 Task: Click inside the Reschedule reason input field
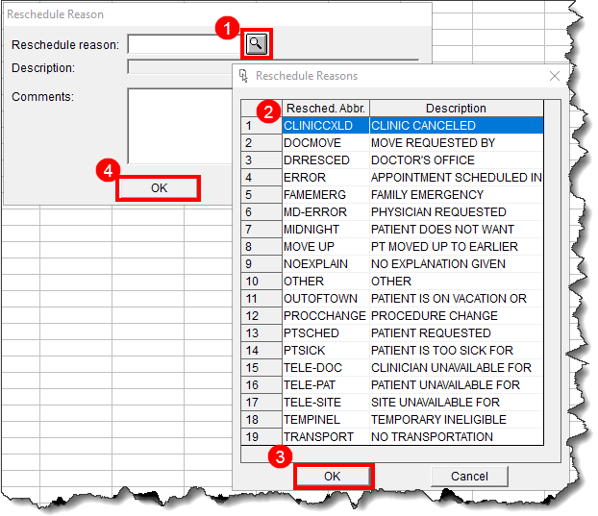[x=183, y=44]
